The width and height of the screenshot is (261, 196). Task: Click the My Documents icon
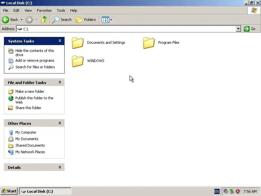[11, 139]
